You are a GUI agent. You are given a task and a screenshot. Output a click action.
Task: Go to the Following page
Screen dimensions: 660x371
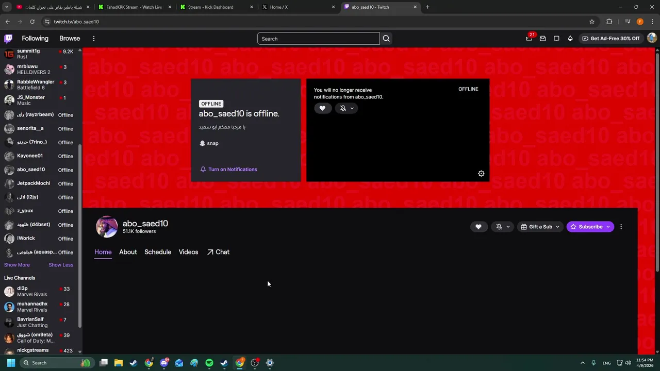35,39
